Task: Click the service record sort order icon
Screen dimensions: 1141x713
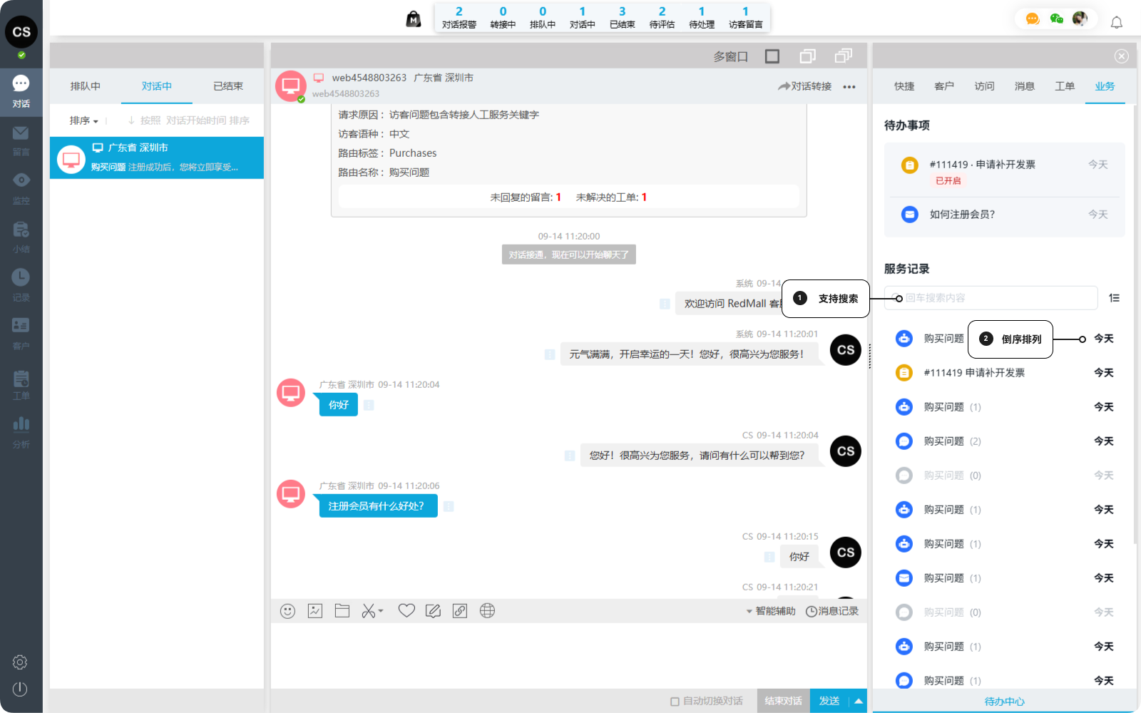Action: coord(1114,298)
